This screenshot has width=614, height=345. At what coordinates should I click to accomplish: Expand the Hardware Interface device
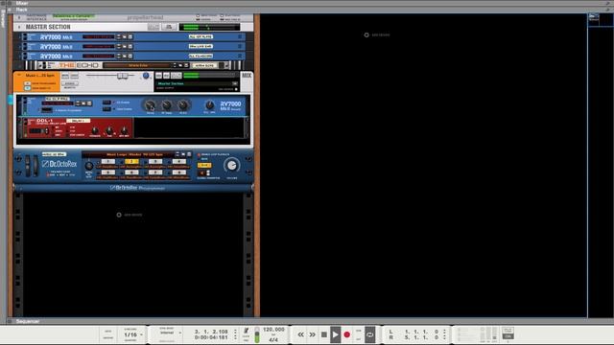[19, 17]
